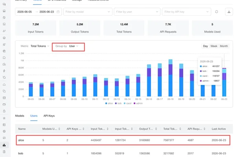
Task: Select the alice name cell
Action: click(x=21, y=140)
